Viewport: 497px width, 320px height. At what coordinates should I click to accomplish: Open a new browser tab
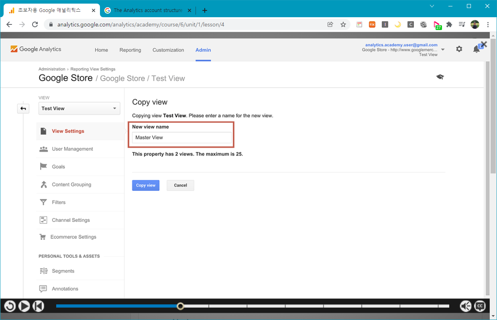(x=205, y=10)
